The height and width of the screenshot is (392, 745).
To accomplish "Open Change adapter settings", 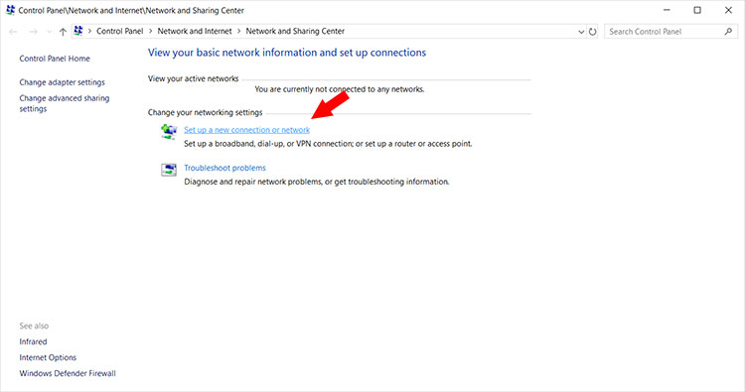I will (63, 82).
